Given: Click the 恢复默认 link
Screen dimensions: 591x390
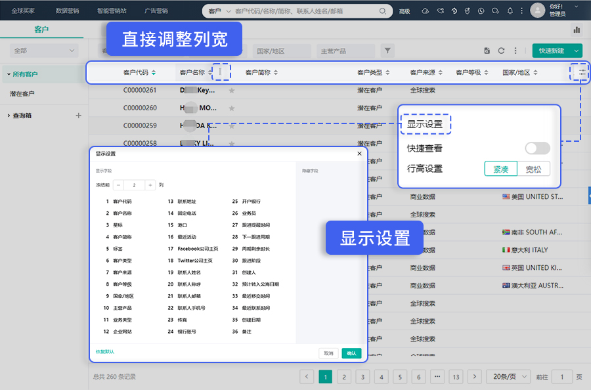Looking at the screenshot, I should tap(105, 351).
